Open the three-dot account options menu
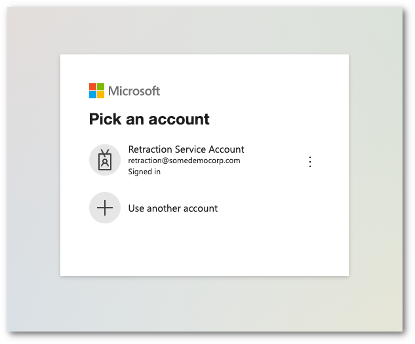This screenshot has width=415, height=344. coord(310,162)
